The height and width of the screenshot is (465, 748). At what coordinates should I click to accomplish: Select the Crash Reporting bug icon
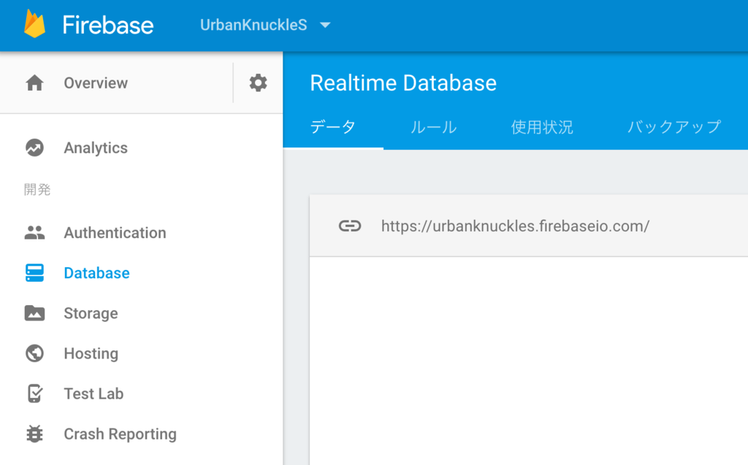coord(34,434)
